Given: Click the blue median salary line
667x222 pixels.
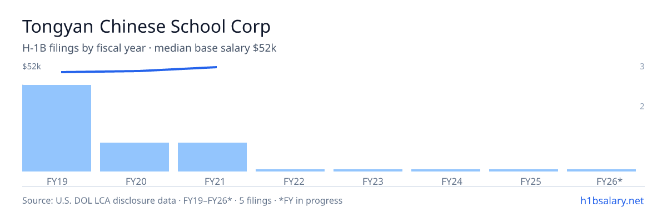Looking at the screenshot, I should (x=139, y=70).
